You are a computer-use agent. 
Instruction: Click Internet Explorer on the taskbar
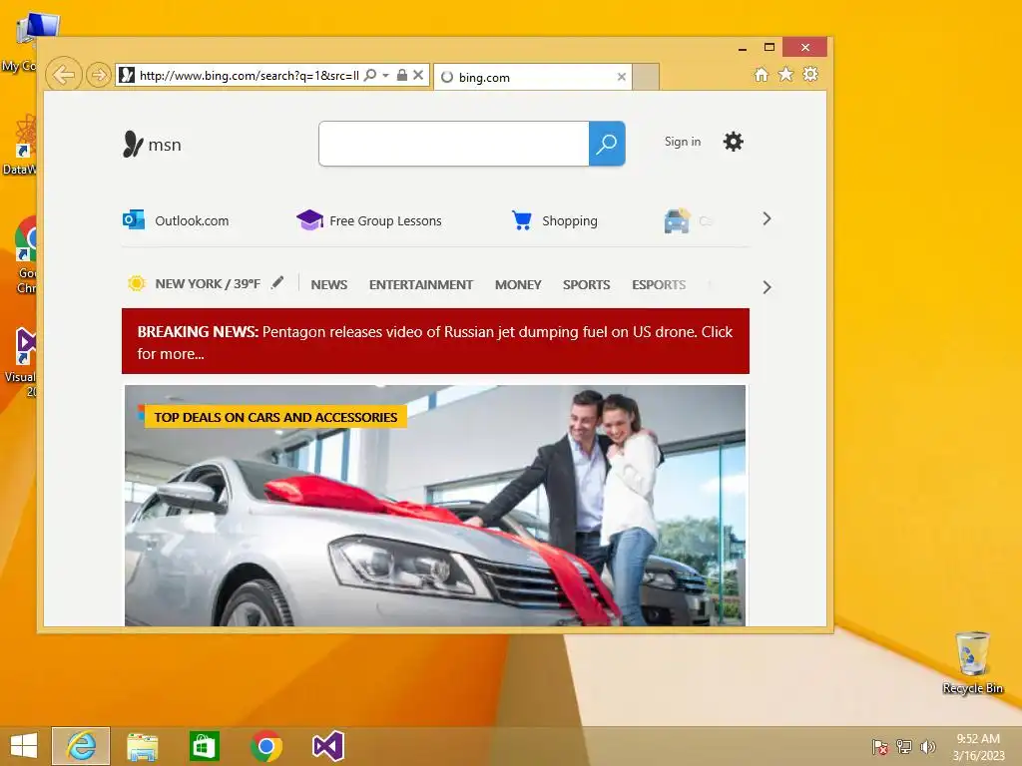[x=81, y=746]
